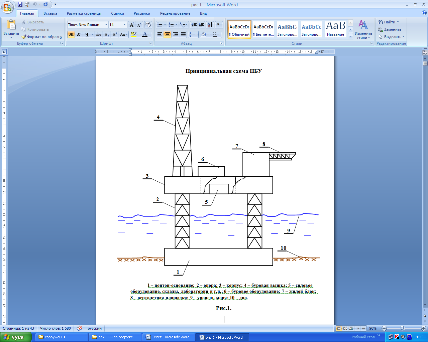Open the Разметка страницы tab
This screenshot has height=342, width=428.
[x=84, y=13]
